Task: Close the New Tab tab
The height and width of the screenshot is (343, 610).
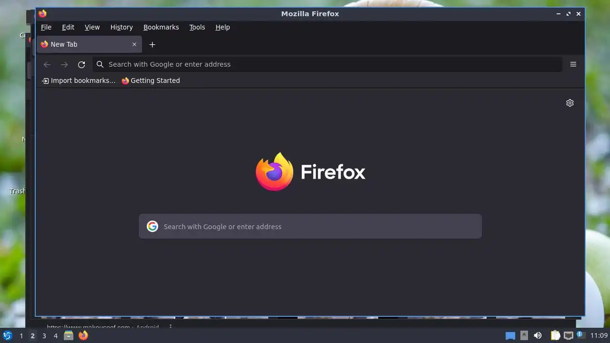Action: click(134, 44)
